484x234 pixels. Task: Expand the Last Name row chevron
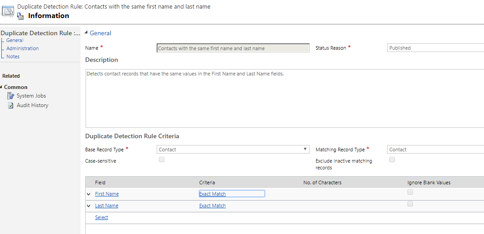[89, 206]
